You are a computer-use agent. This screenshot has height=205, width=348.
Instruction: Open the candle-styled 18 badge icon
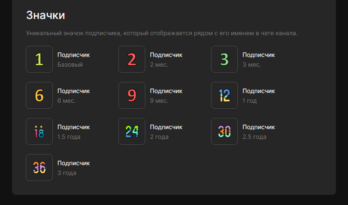(39, 131)
